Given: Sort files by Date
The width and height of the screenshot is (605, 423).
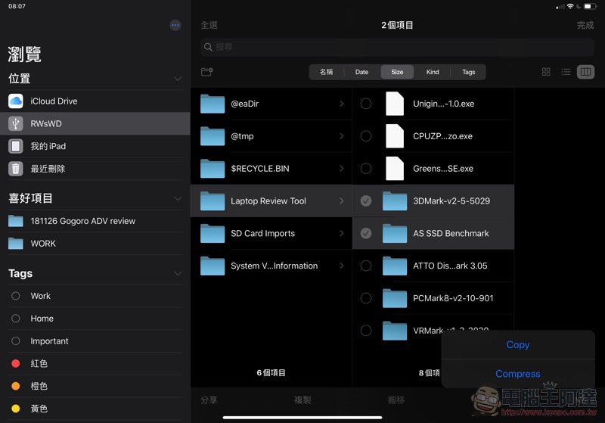Looking at the screenshot, I should pyautogui.click(x=362, y=72).
